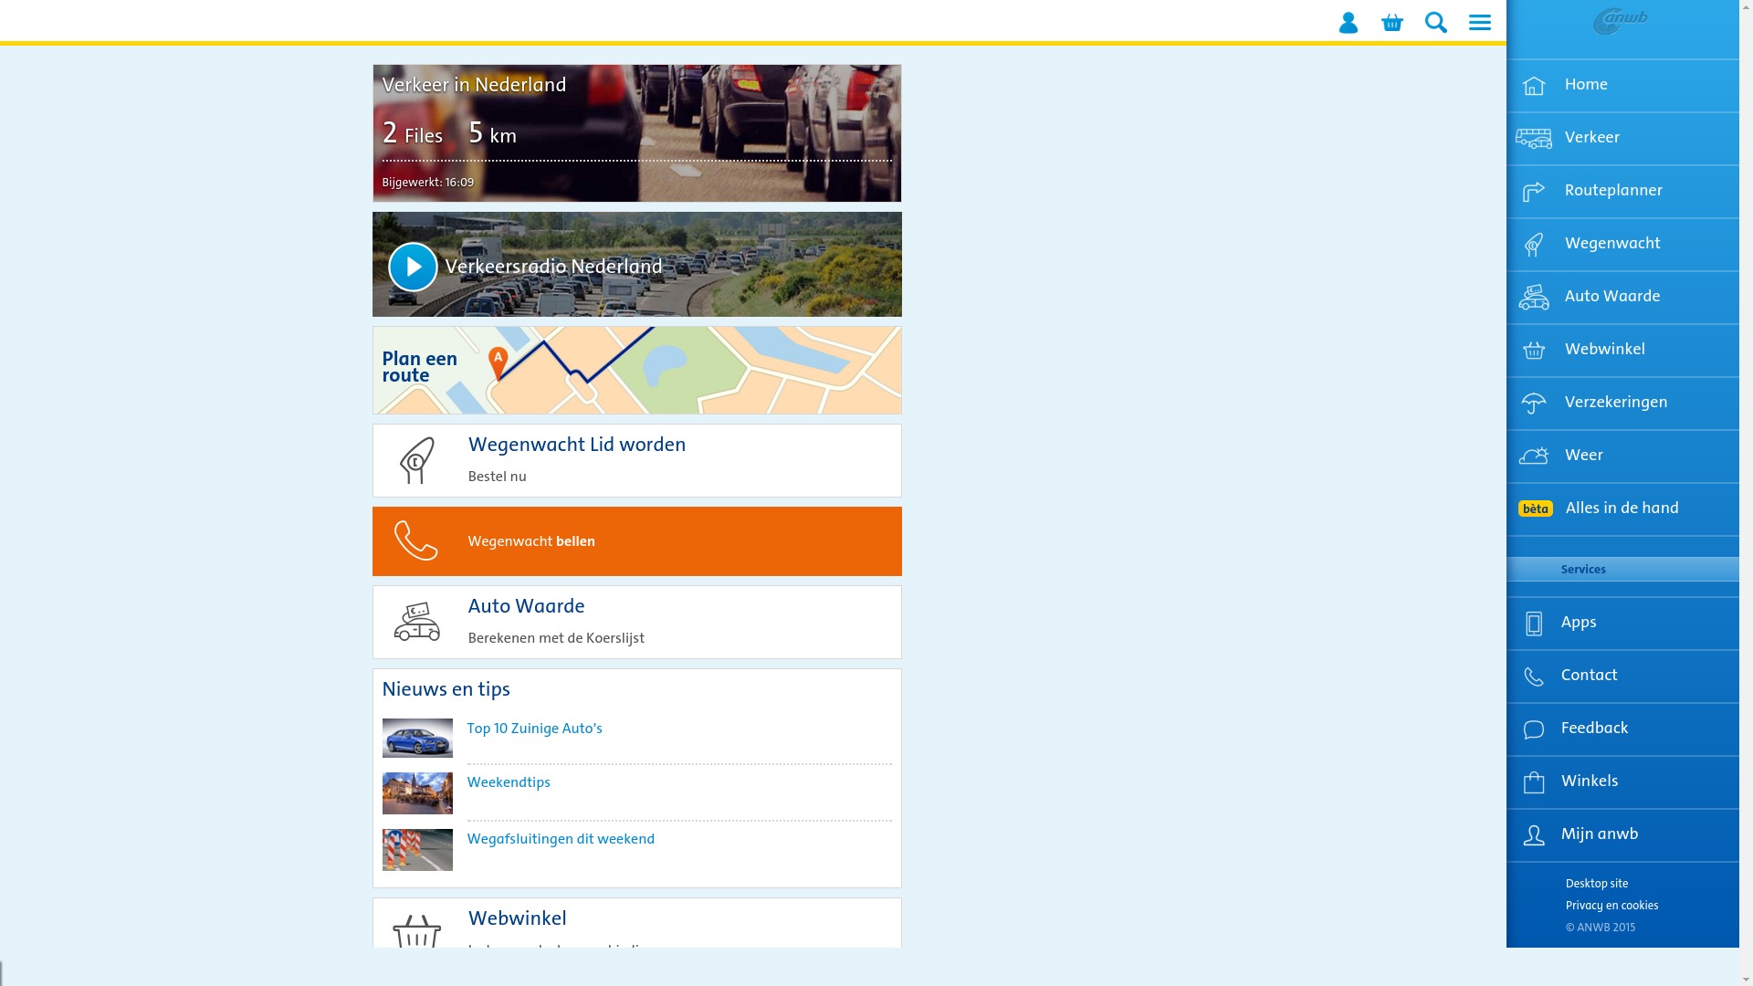Click the shopping bag icon beside Winkels
The height and width of the screenshot is (986, 1753).
tap(1534, 782)
